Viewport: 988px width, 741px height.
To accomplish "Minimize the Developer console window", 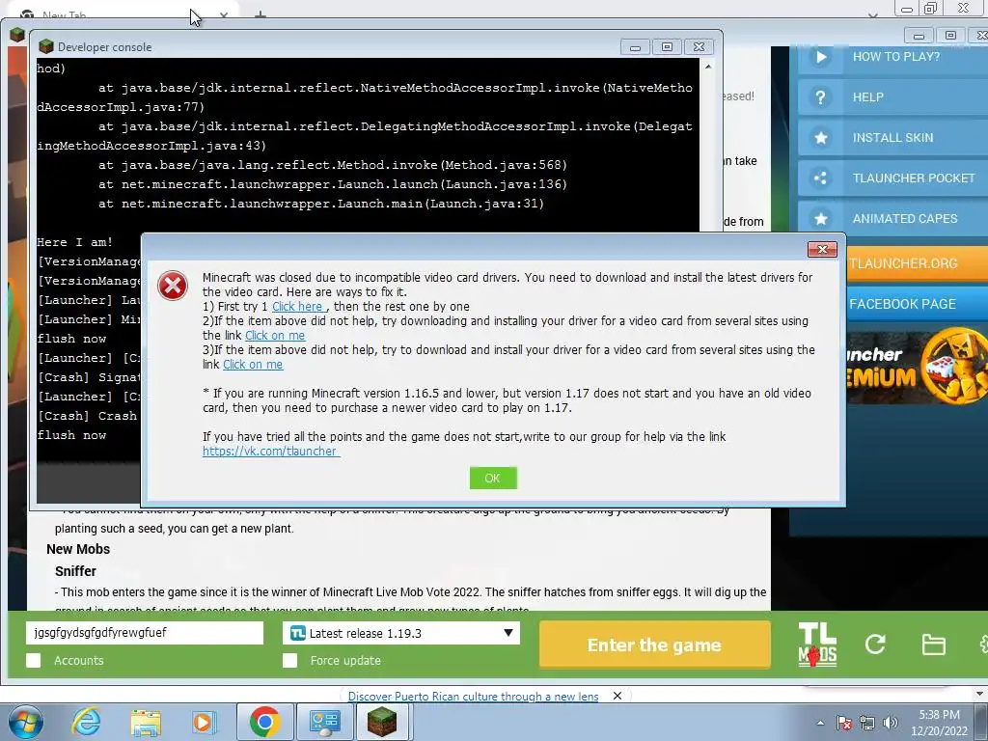I will [x=635, y=47].
